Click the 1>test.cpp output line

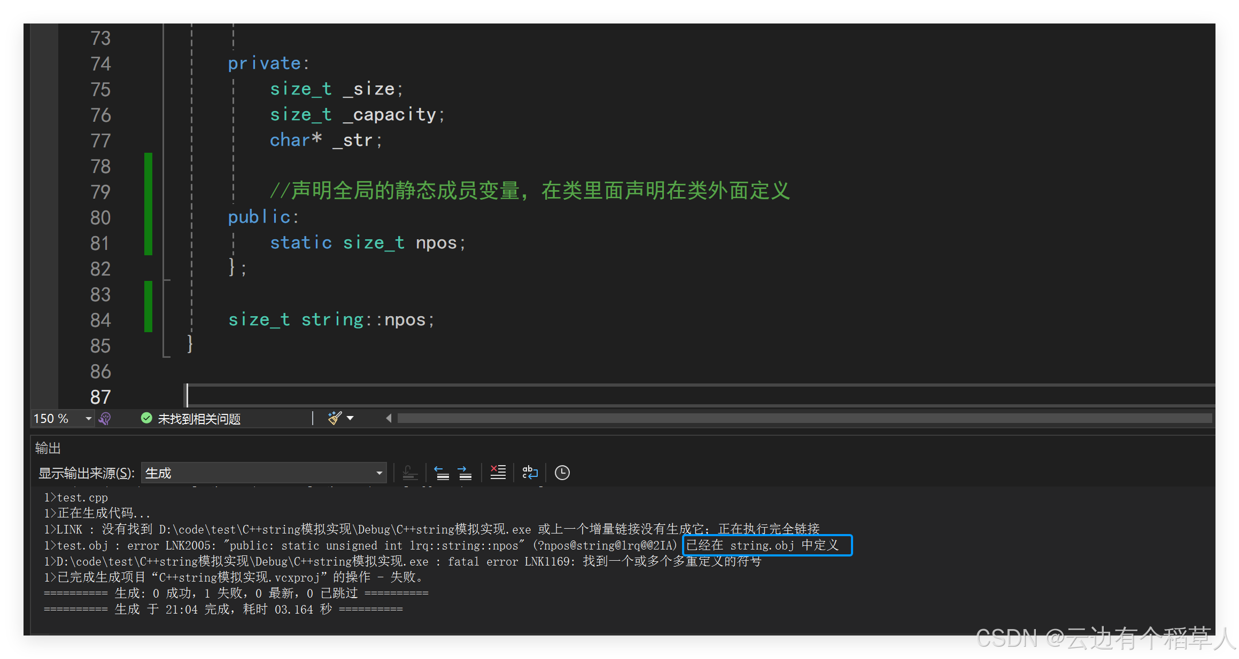click(x=76, y=498)
